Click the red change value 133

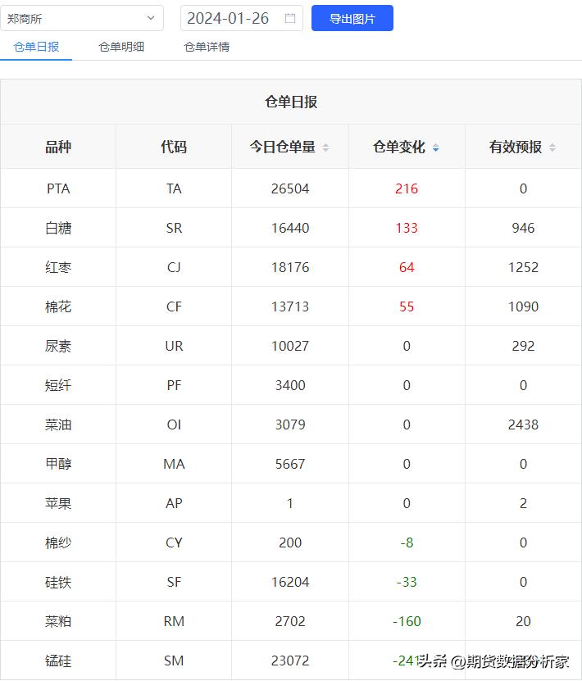pos(407,228)
